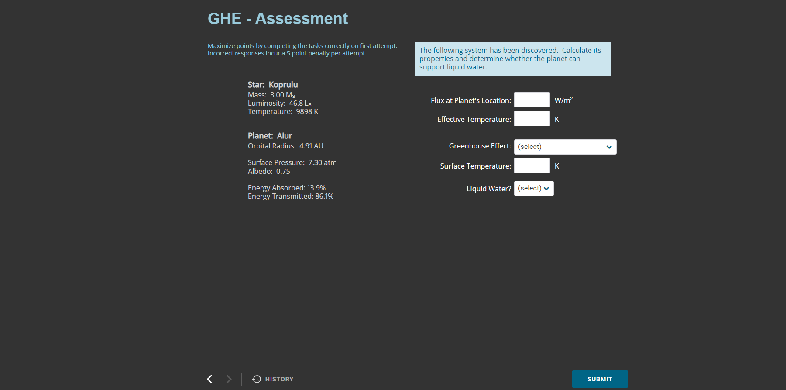
Task: Click 'Mass: 3.00 Ms' text
Action: pos(271,95)
